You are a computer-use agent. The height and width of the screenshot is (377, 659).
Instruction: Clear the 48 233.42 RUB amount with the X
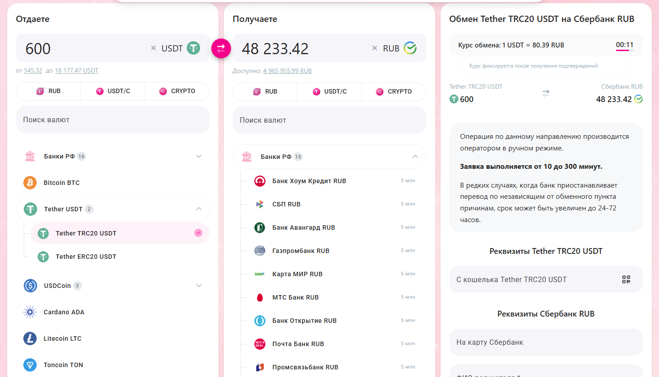[x=375, y=48]
